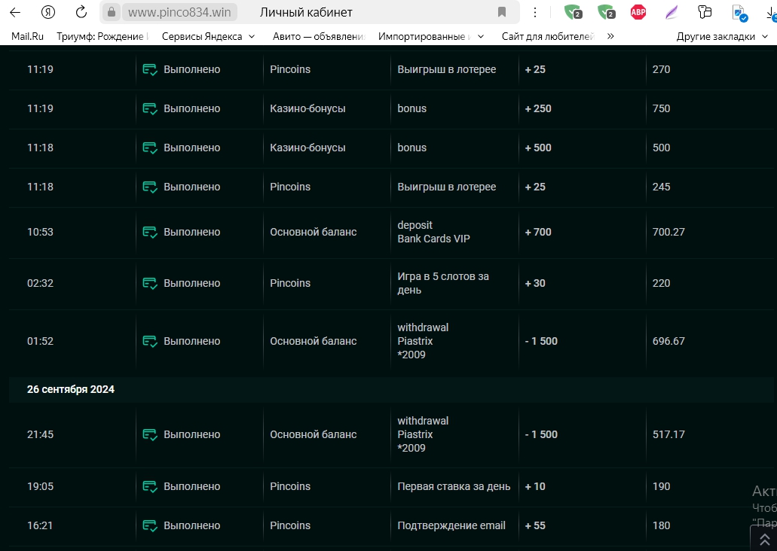Click status icon of the 01:52 withdrawal row
The width and height of the screenshot is (777, 551).
click(x=150, y=342)
